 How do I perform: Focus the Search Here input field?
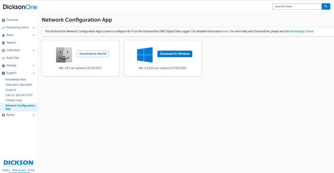pos(297,7)
